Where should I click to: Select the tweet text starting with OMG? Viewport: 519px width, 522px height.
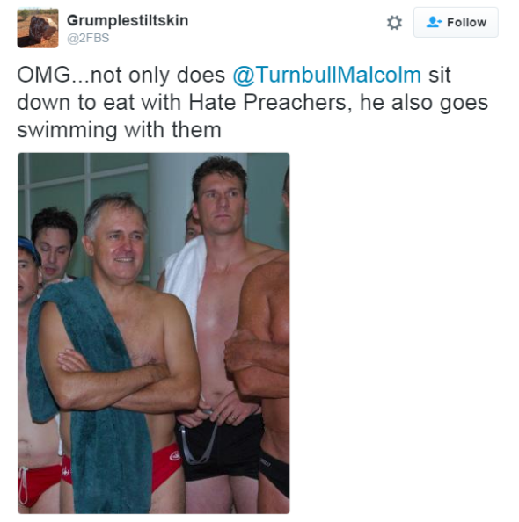tap(252, 102)
